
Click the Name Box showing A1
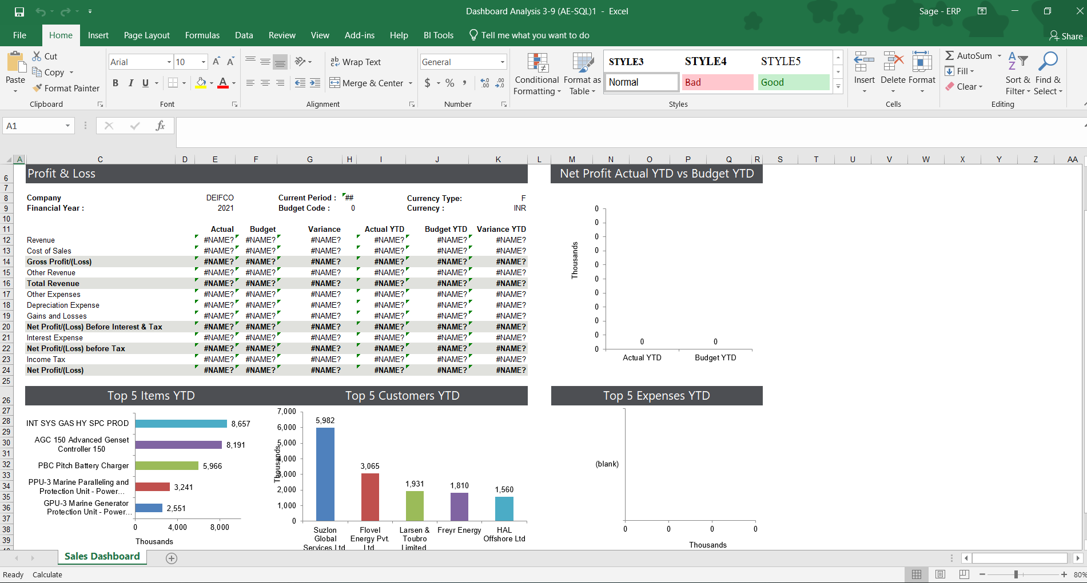33,126
